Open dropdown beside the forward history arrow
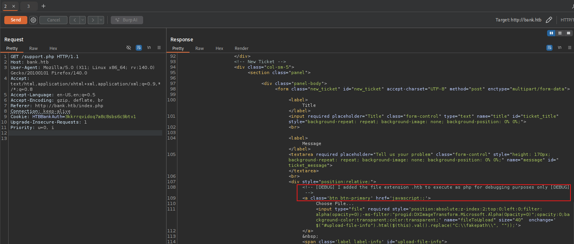 point(100,20)
